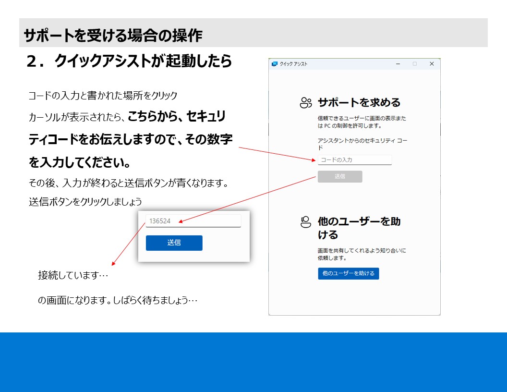Click the code entry field コードの入力

[355, 160]
